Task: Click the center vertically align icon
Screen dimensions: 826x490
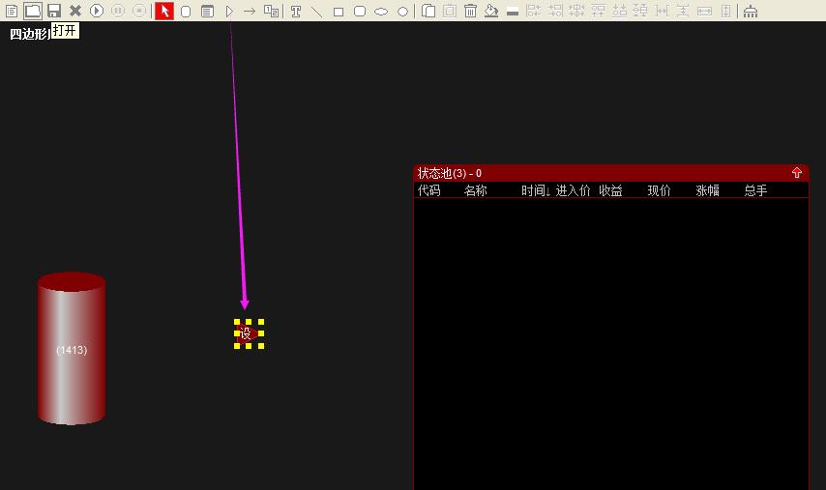Action: click(x=640, y=11)
